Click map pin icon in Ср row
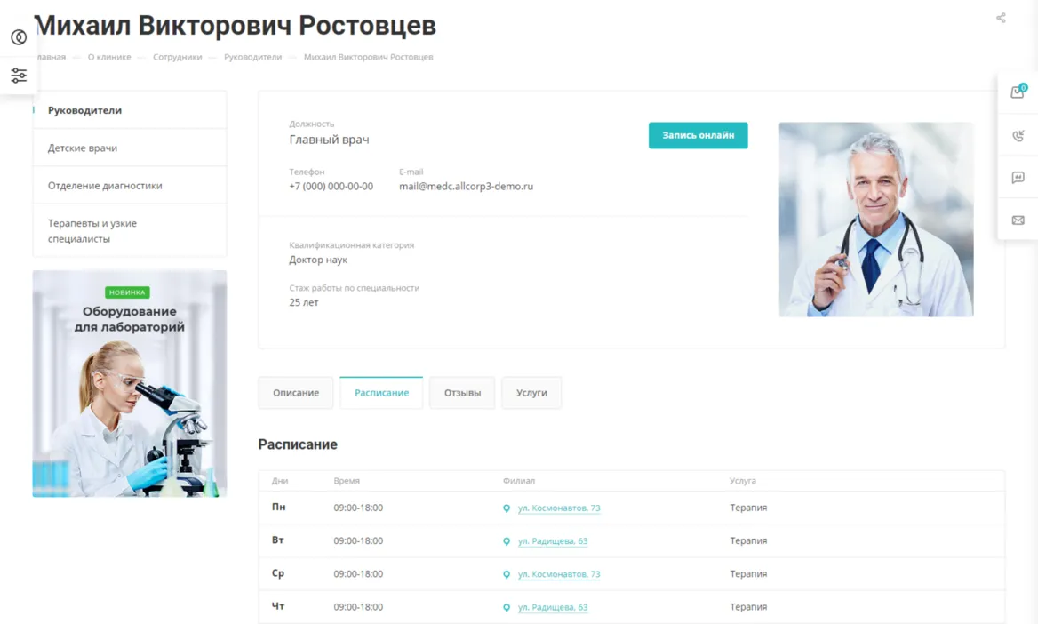Viewport: 1038px width, 624px height. (507, 574)
